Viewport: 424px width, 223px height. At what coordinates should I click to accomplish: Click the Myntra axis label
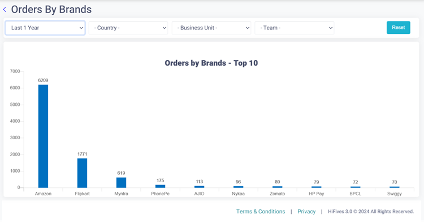pos(121,194)
